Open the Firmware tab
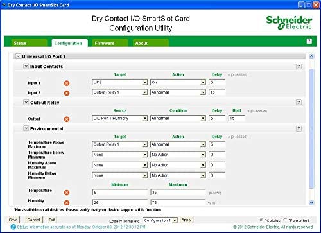The image size is (321, 233). (x=110, y=43)
